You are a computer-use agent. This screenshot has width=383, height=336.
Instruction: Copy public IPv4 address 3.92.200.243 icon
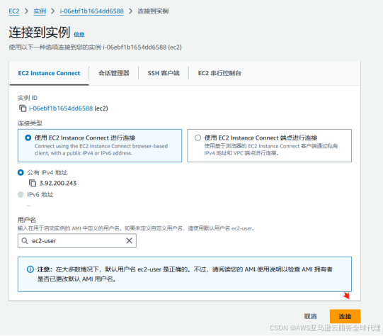point(33,183)
